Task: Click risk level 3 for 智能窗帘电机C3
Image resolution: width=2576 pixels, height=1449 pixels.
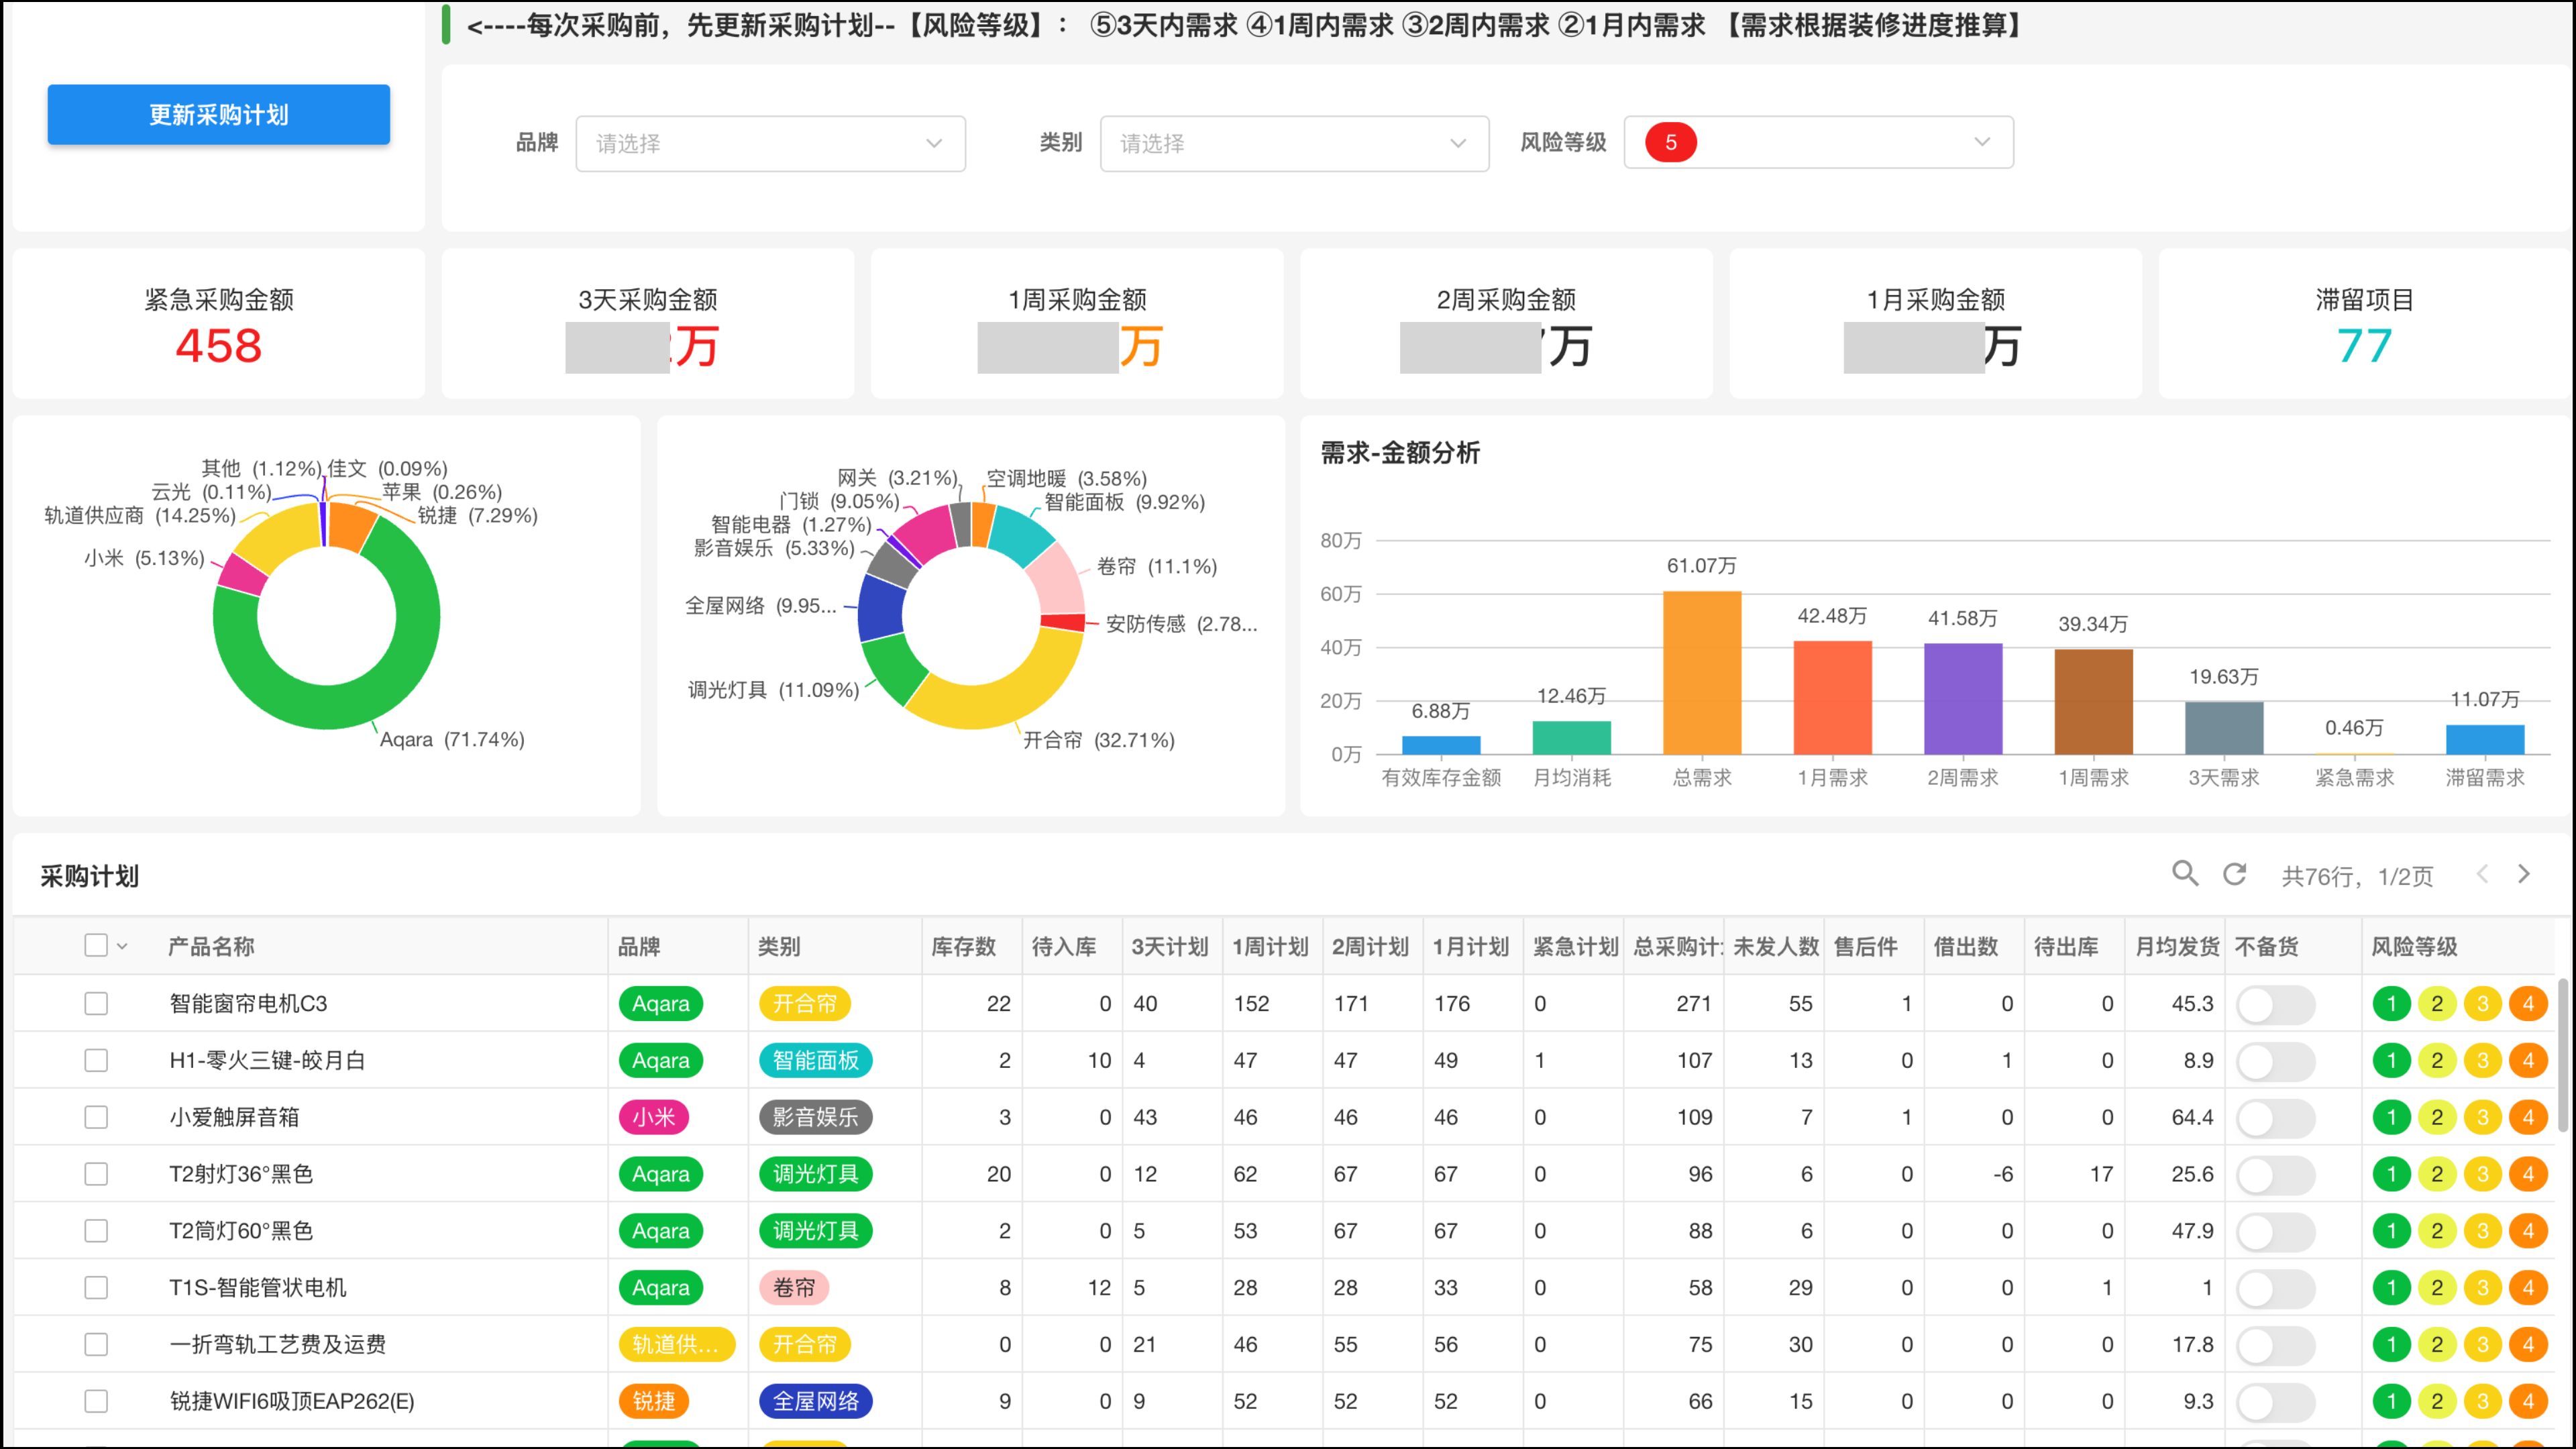Action: pyautogui.click(x=2483, y=1004)
